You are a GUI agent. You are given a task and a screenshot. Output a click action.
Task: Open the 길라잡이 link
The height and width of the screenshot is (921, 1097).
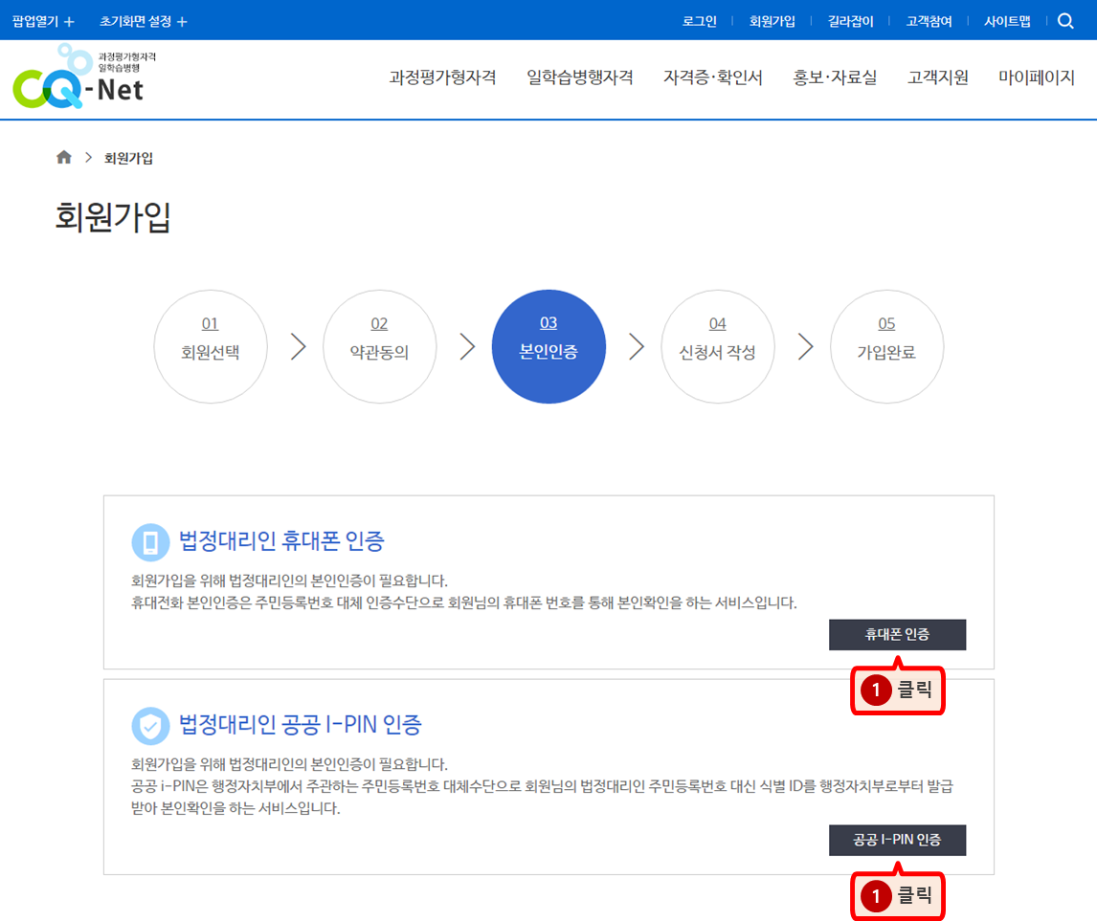850,22
